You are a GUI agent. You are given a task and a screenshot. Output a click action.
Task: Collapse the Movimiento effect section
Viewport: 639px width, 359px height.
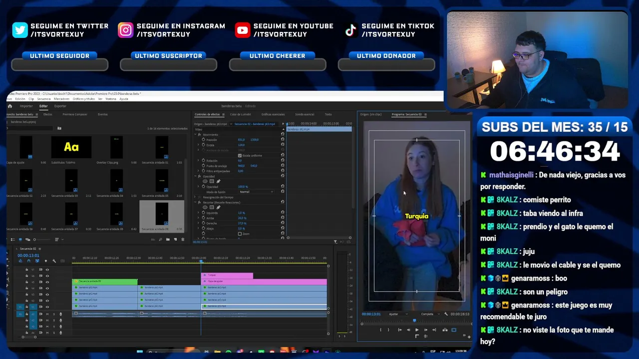click(195, 135)
